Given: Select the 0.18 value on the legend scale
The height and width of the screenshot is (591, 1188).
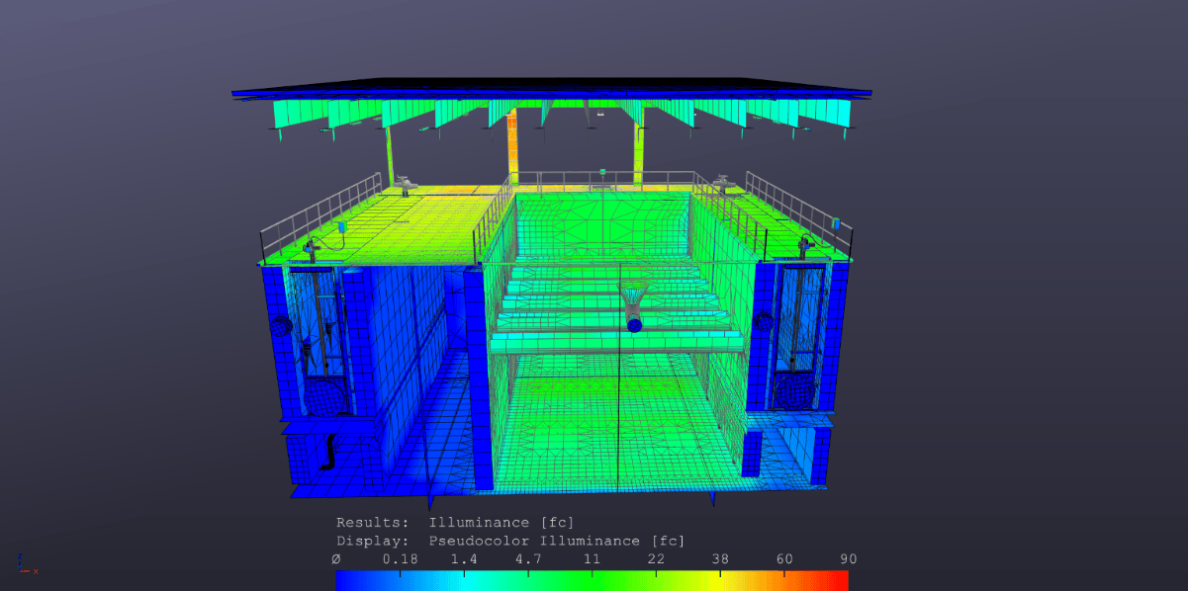Looking at the screenshot, I should pyautogui.click(x=399, y=559).
